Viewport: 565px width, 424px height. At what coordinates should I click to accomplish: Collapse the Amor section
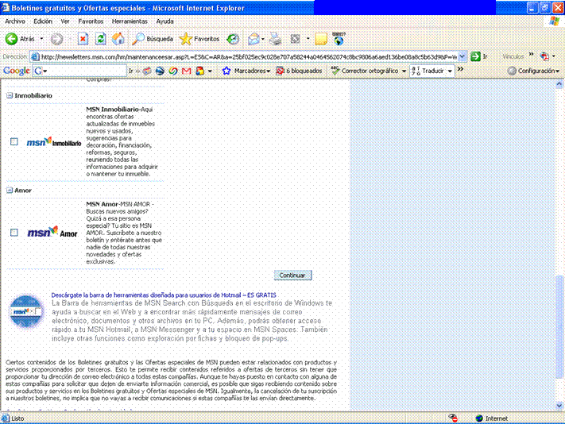pyautogui.click(x=10, y=191)
